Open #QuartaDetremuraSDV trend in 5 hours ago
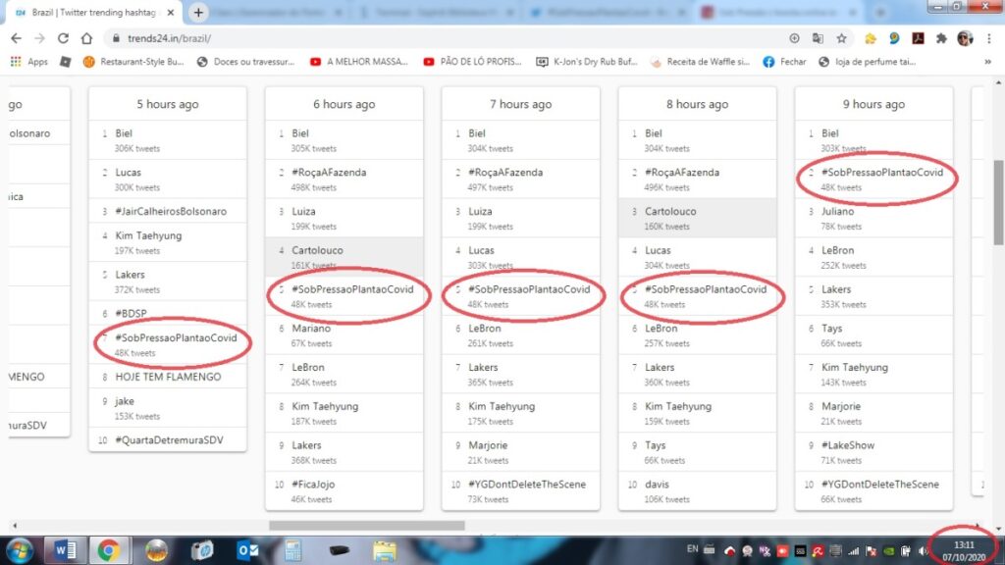Screen dimensions: 1005x565 click(169, 440)
